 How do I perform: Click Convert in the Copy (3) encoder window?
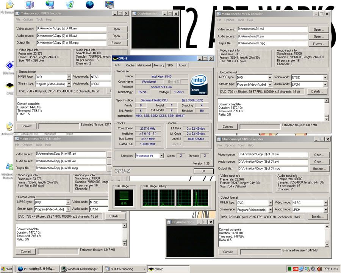coord(228,252)
